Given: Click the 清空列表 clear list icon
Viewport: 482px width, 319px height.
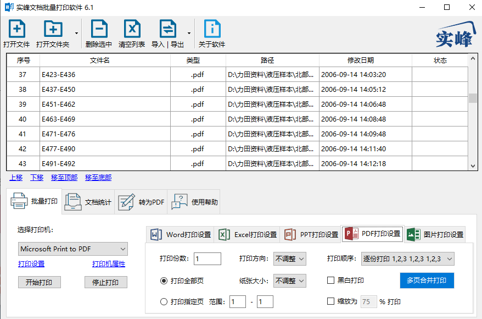Looking at the screenshot, I should coord(132,29).
